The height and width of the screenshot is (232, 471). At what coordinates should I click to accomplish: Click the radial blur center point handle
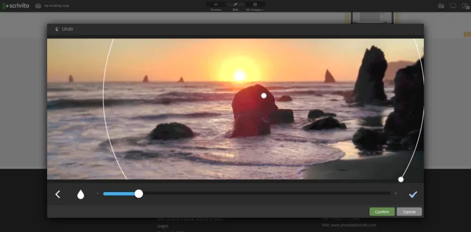point(264,96)
